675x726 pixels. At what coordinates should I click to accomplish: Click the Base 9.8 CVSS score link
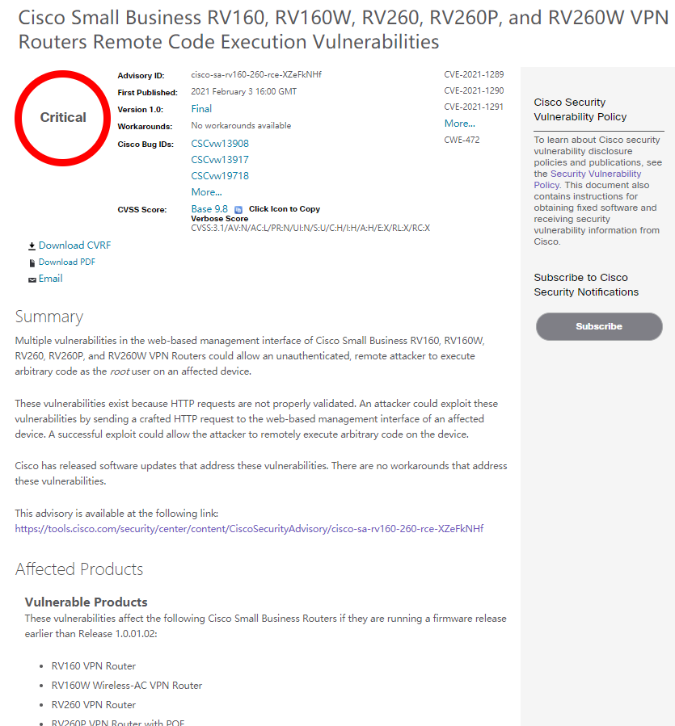(209, 209)
